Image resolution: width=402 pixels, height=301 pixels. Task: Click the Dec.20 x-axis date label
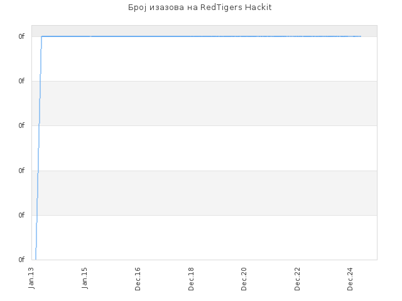pos(244,279)
